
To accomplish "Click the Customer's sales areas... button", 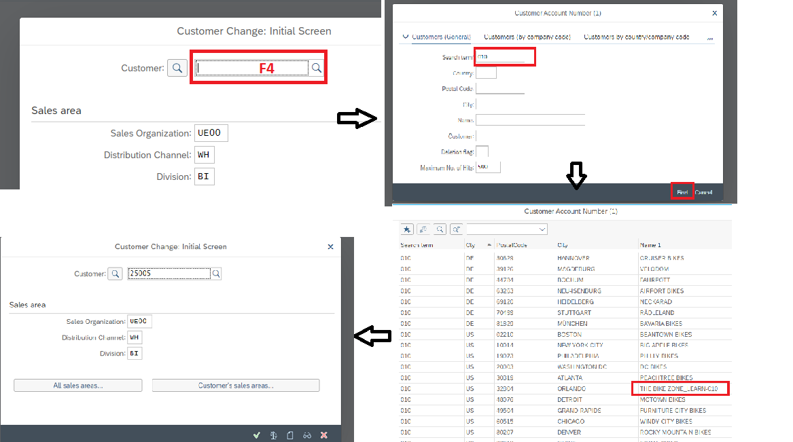I will pyautogui.click(x=236, y=386).
